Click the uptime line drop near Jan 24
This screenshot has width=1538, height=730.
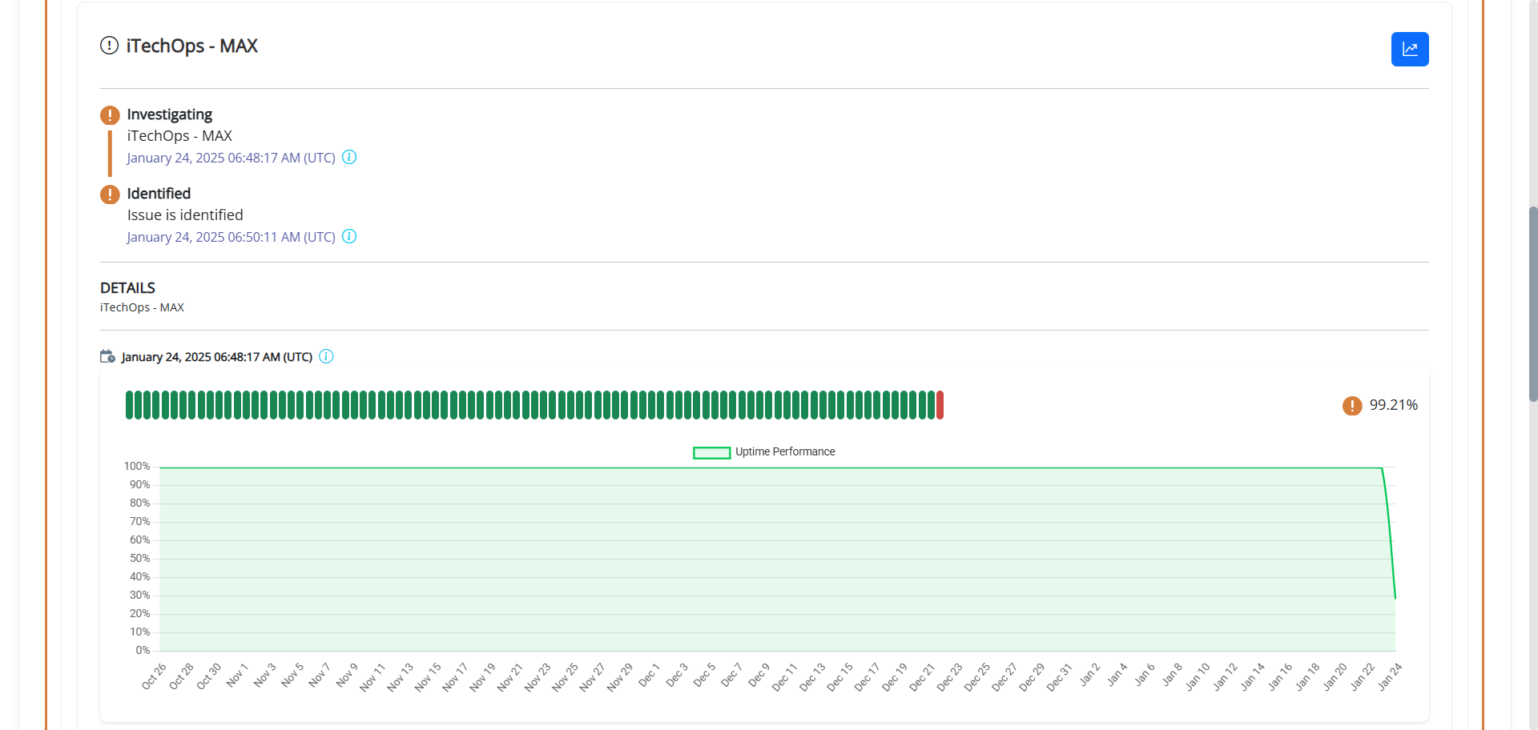(1389, 532)
